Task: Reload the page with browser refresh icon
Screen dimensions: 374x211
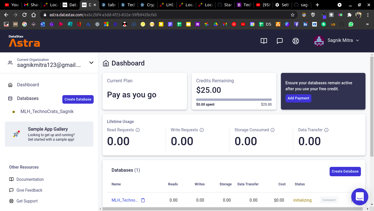Action: (x=24, y=15)
